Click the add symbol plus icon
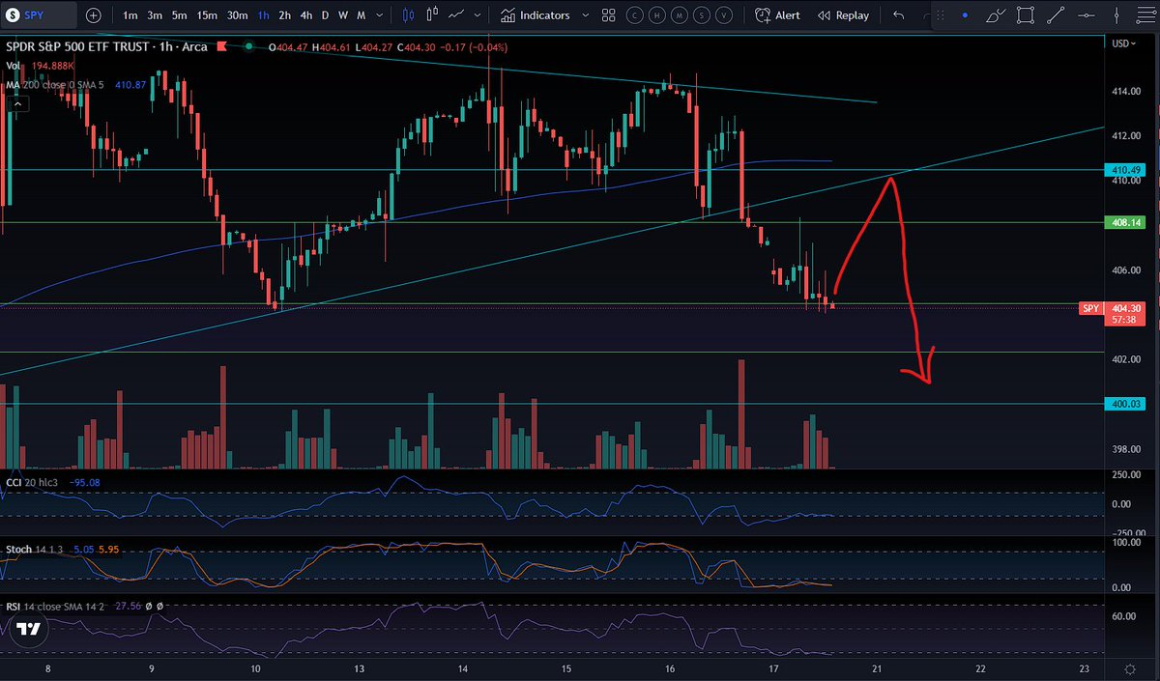 click(x=93, y=15)
